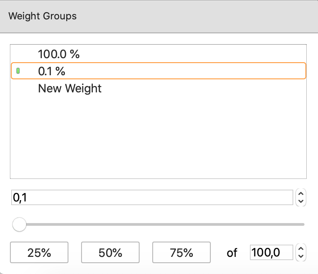The image size is (318, 274).
Task: Click the far right end of slider track
Action: pos(303,224)
